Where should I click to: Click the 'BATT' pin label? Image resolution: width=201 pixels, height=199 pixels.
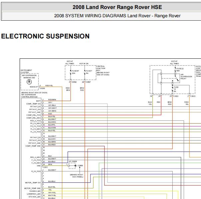tap(38, 101)
